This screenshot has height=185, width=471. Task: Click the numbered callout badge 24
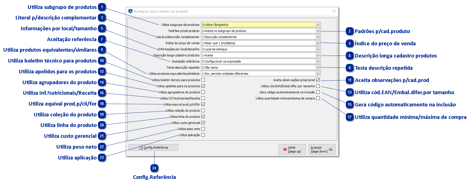point(154,168)
